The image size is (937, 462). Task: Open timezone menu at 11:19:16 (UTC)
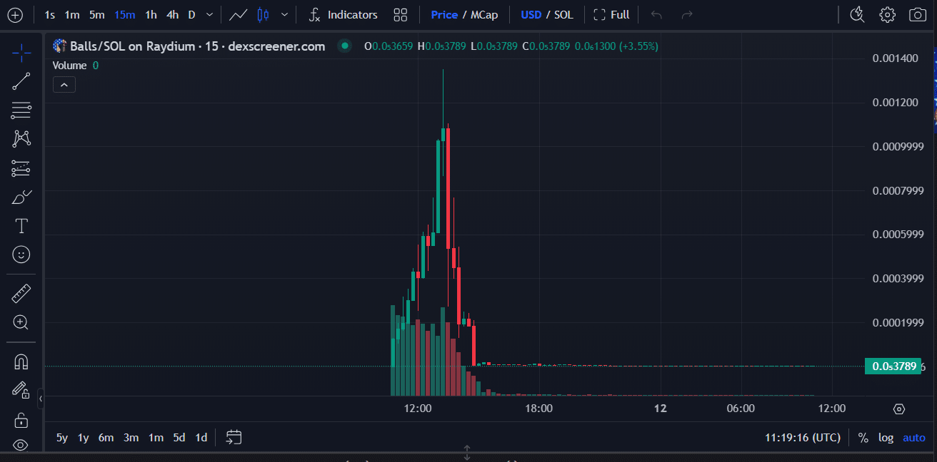click(803, 438)
